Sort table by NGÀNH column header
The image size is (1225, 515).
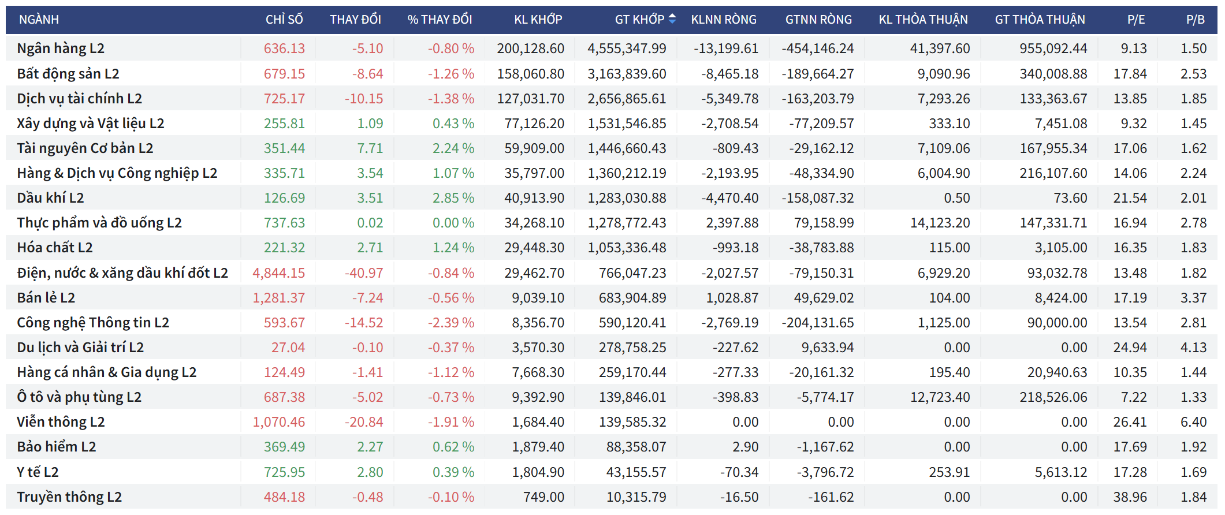coord(39,20)
